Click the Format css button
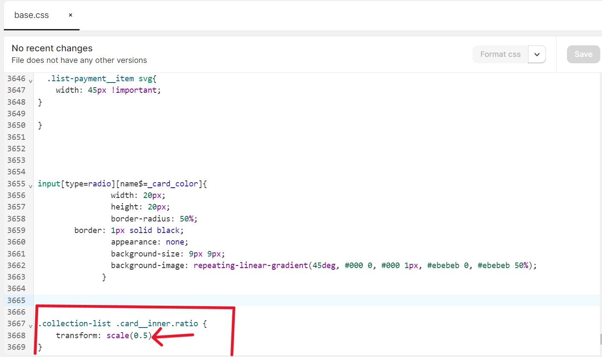 point(500,54)
